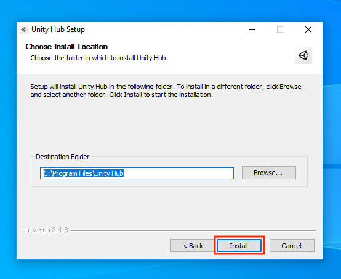Click the 'Destination Folder' group label
The width and height of the screenshot is (341, 279).
(x=63, y=157)
